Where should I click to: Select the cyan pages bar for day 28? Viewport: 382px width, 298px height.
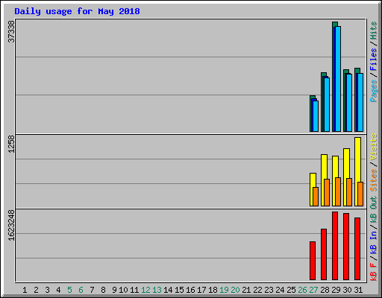coord(327,104)
